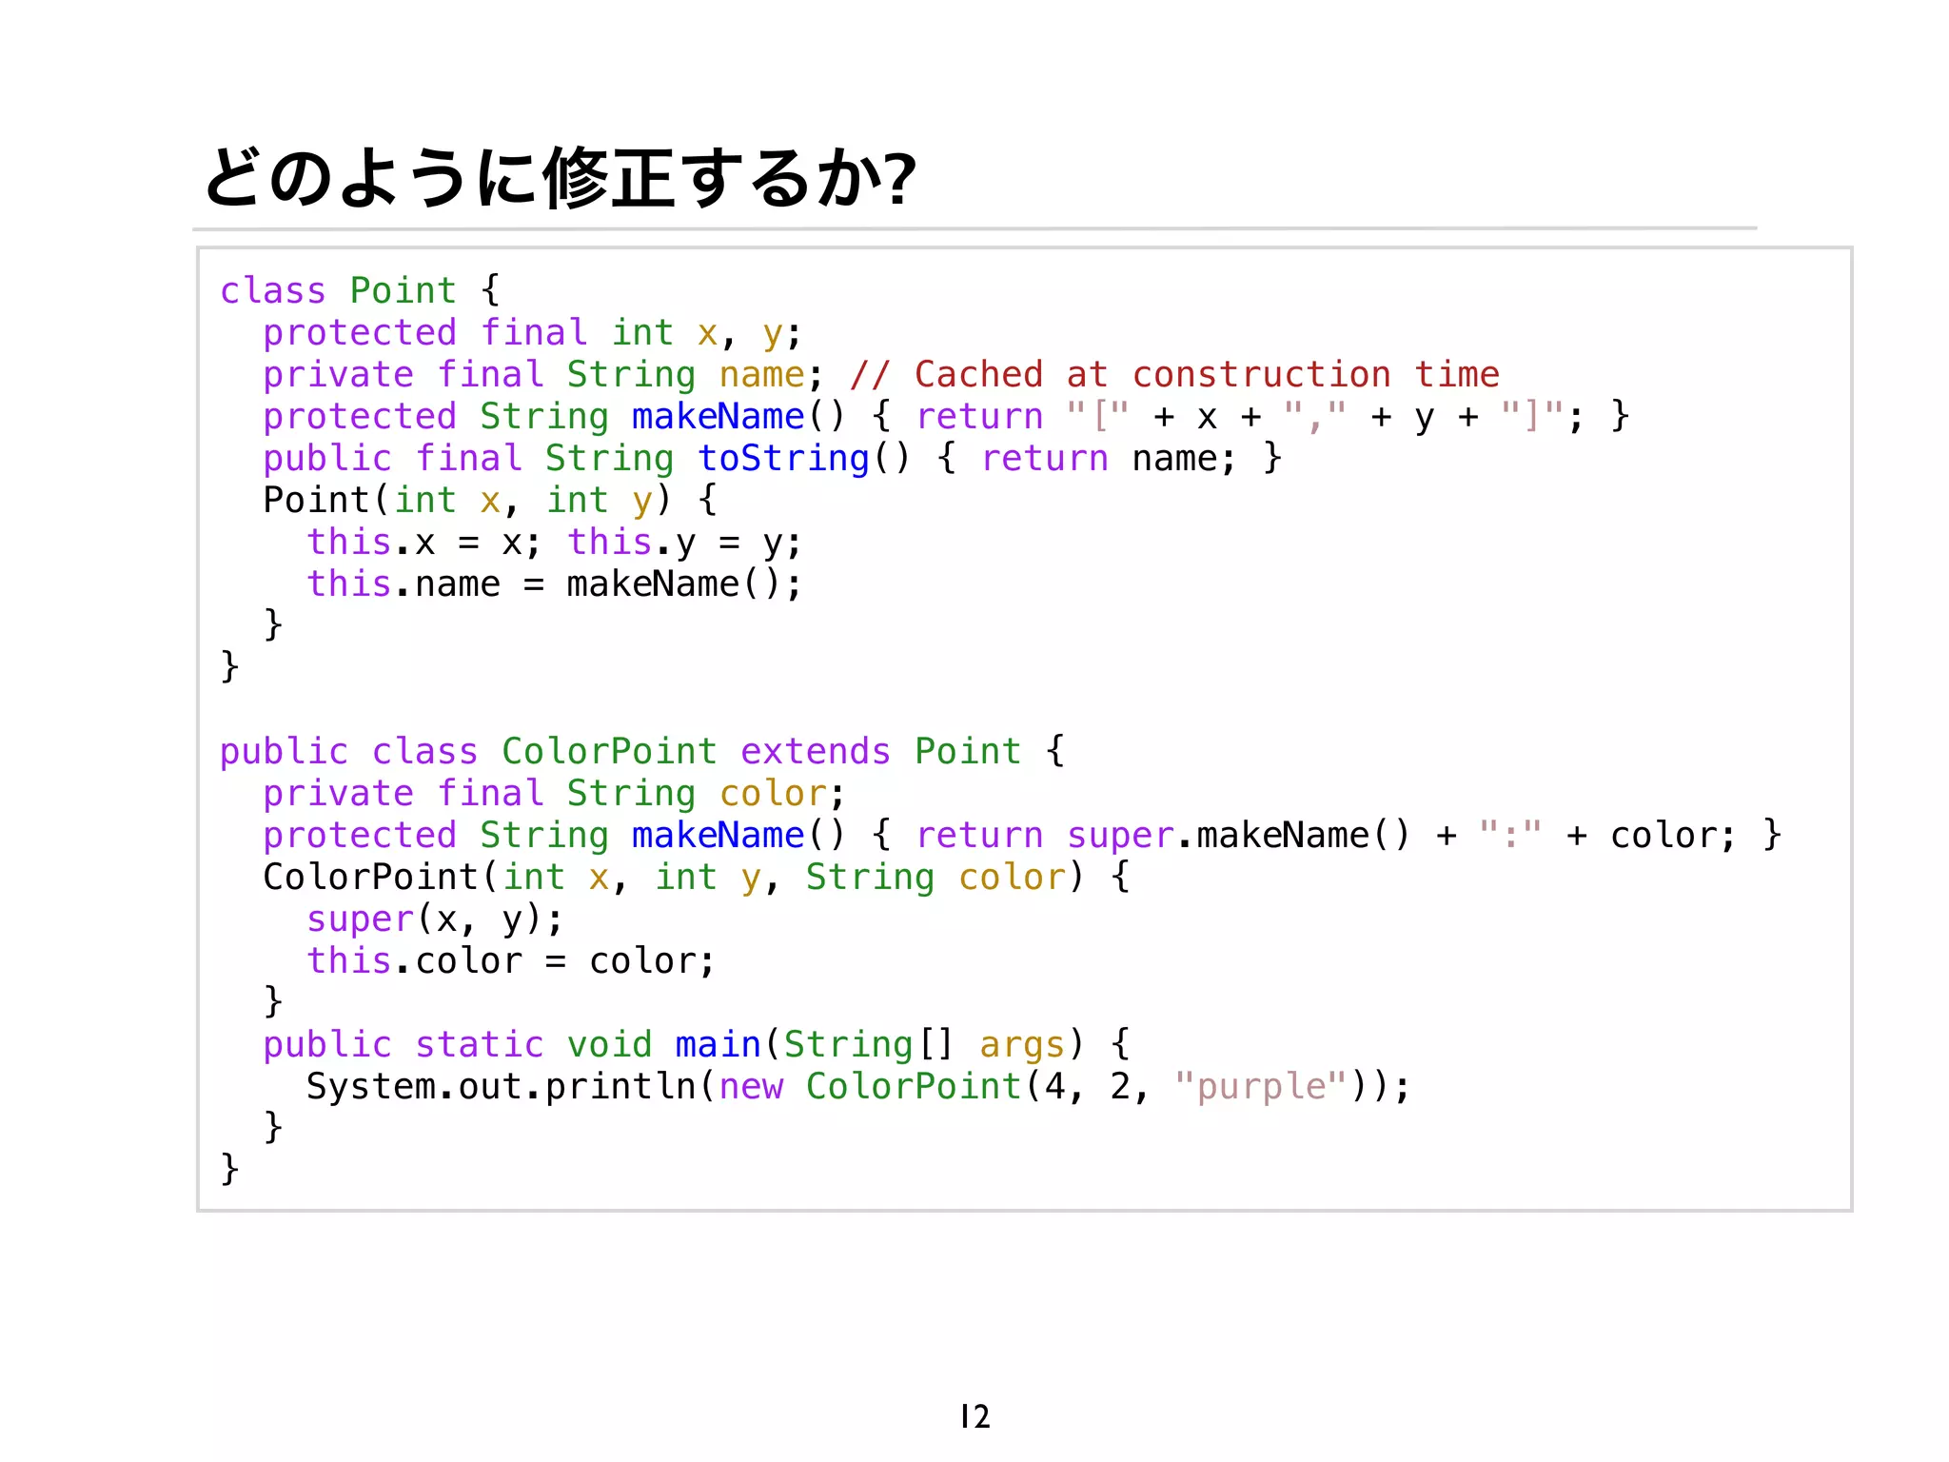The height and width of the screenshot is (1462, 1949).
Task: Click the slide page number 12
Action: (x=975, y=1416)
